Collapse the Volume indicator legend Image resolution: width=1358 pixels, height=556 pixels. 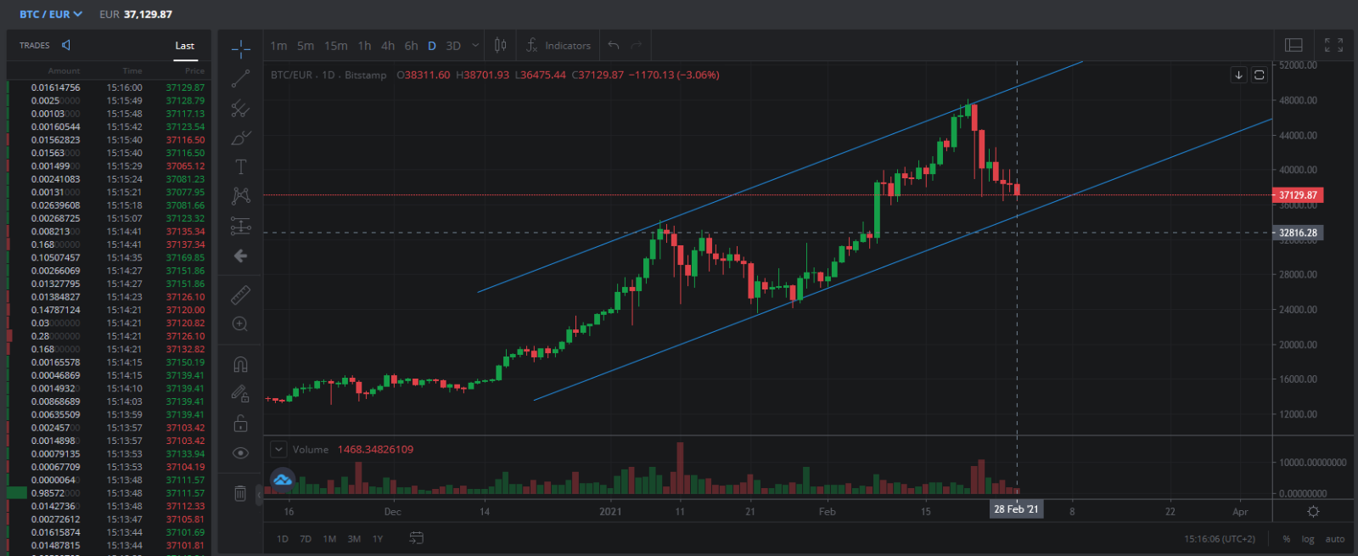[x=278, y=449]
